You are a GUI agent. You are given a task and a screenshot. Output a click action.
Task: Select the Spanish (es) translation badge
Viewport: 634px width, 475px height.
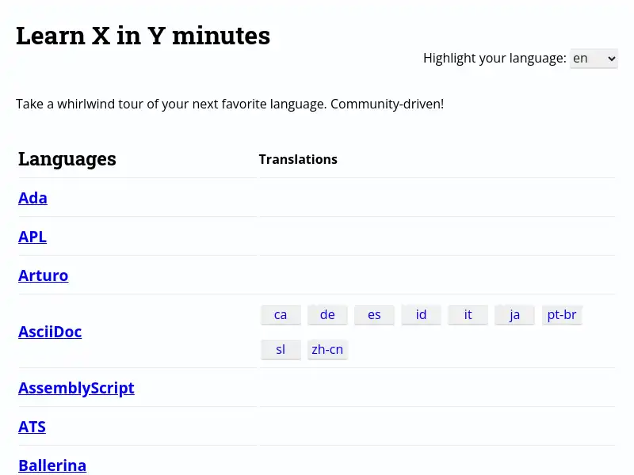[x=374, y=314]
